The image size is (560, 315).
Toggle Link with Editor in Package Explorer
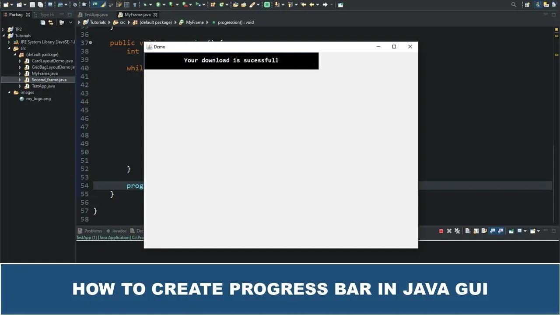(x=51, y=23)
